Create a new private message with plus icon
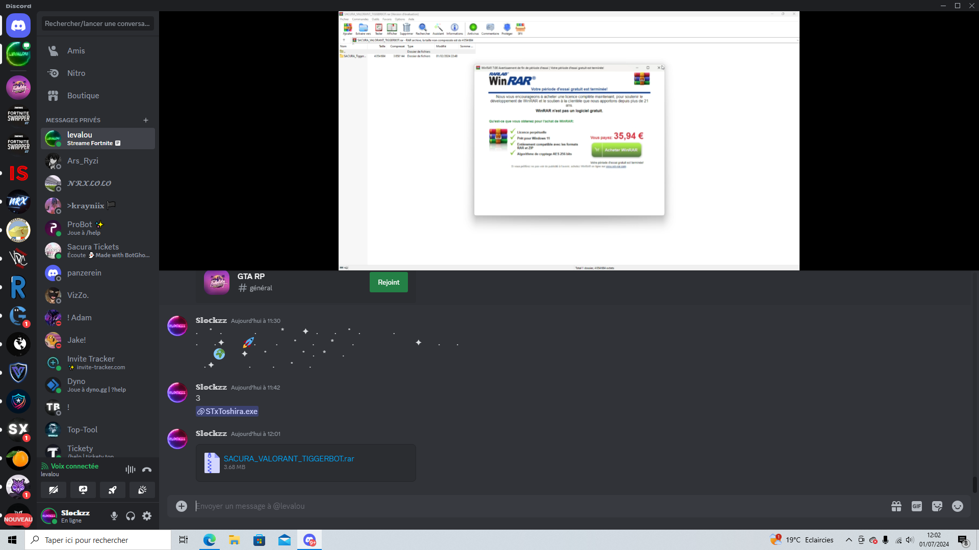979x550 pixels. coord(146,120)
